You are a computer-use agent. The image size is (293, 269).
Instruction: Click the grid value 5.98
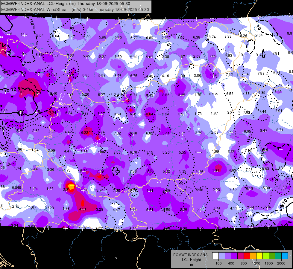tap(103, 37)
